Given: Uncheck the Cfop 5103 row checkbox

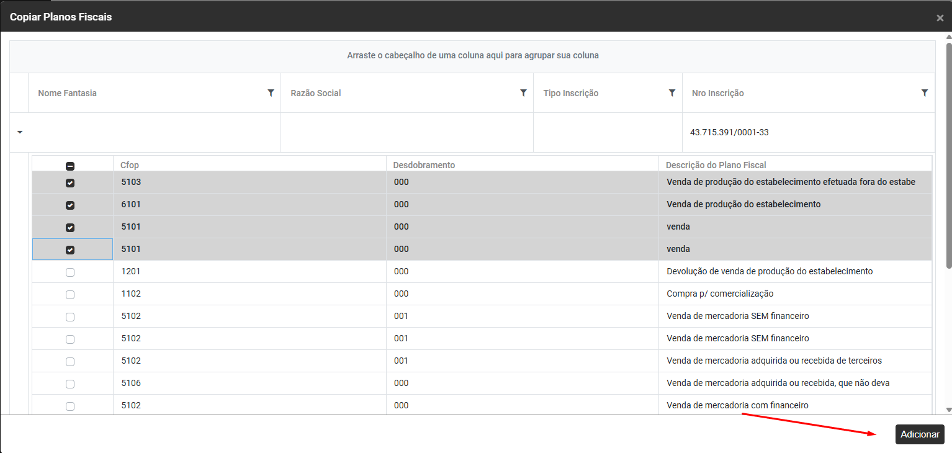Looking at the screenshot, I should tap(70, 183).
